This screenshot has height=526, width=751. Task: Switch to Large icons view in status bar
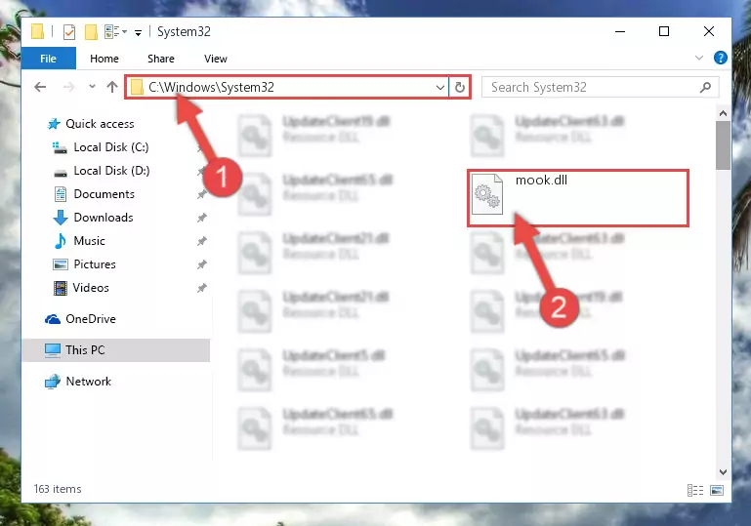pyautogui.click(x=717, y=490)
